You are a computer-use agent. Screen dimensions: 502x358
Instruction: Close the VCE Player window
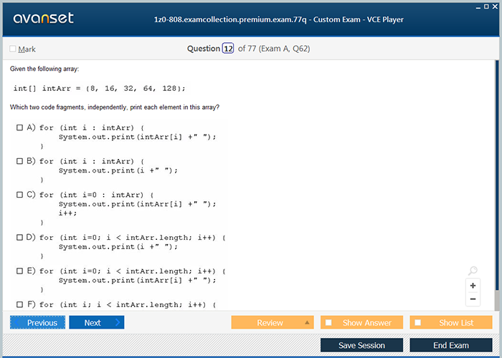tap(496, 6)
